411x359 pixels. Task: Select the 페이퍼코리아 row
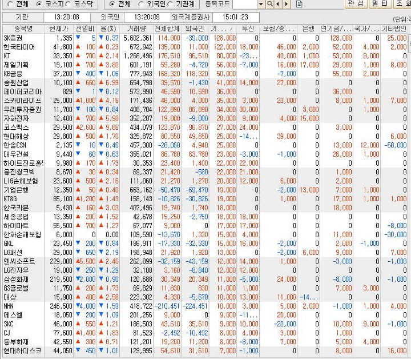click(x=205, y=91)
